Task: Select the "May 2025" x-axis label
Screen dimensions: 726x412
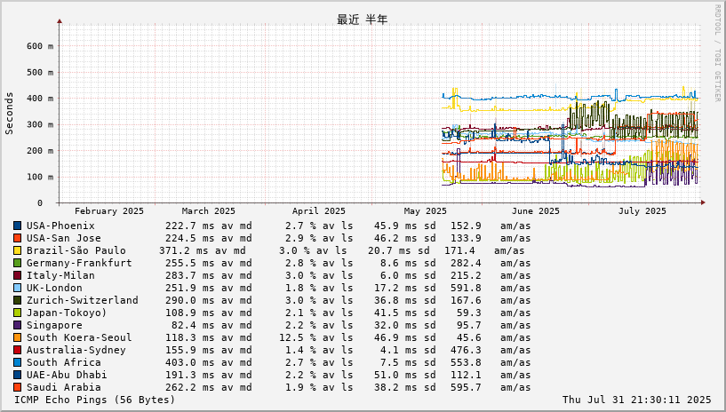Action: [425, 211]
